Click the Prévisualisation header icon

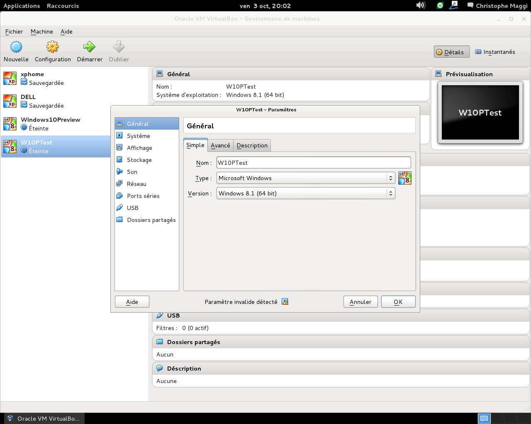point(438,74)
